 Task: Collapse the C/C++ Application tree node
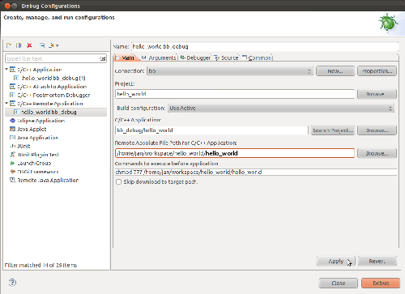pyautogui.click(x=6, y=70)
